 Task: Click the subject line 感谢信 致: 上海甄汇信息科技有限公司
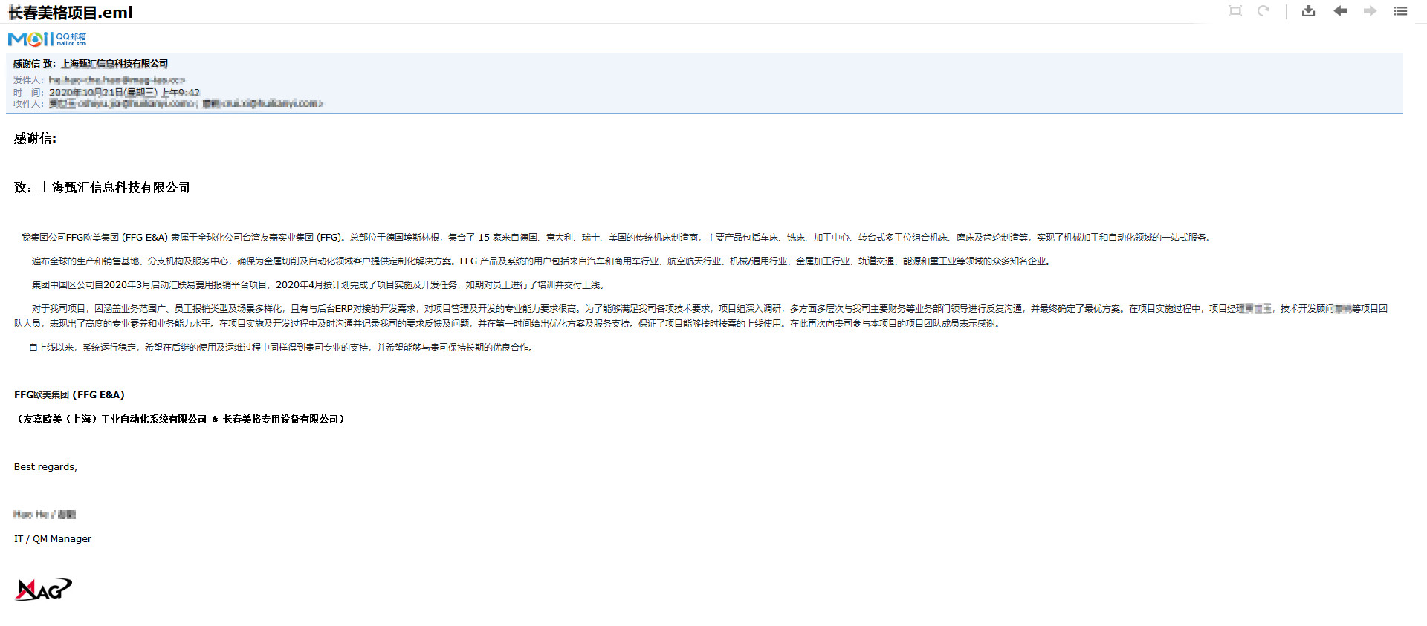click(x=91, y=64)
